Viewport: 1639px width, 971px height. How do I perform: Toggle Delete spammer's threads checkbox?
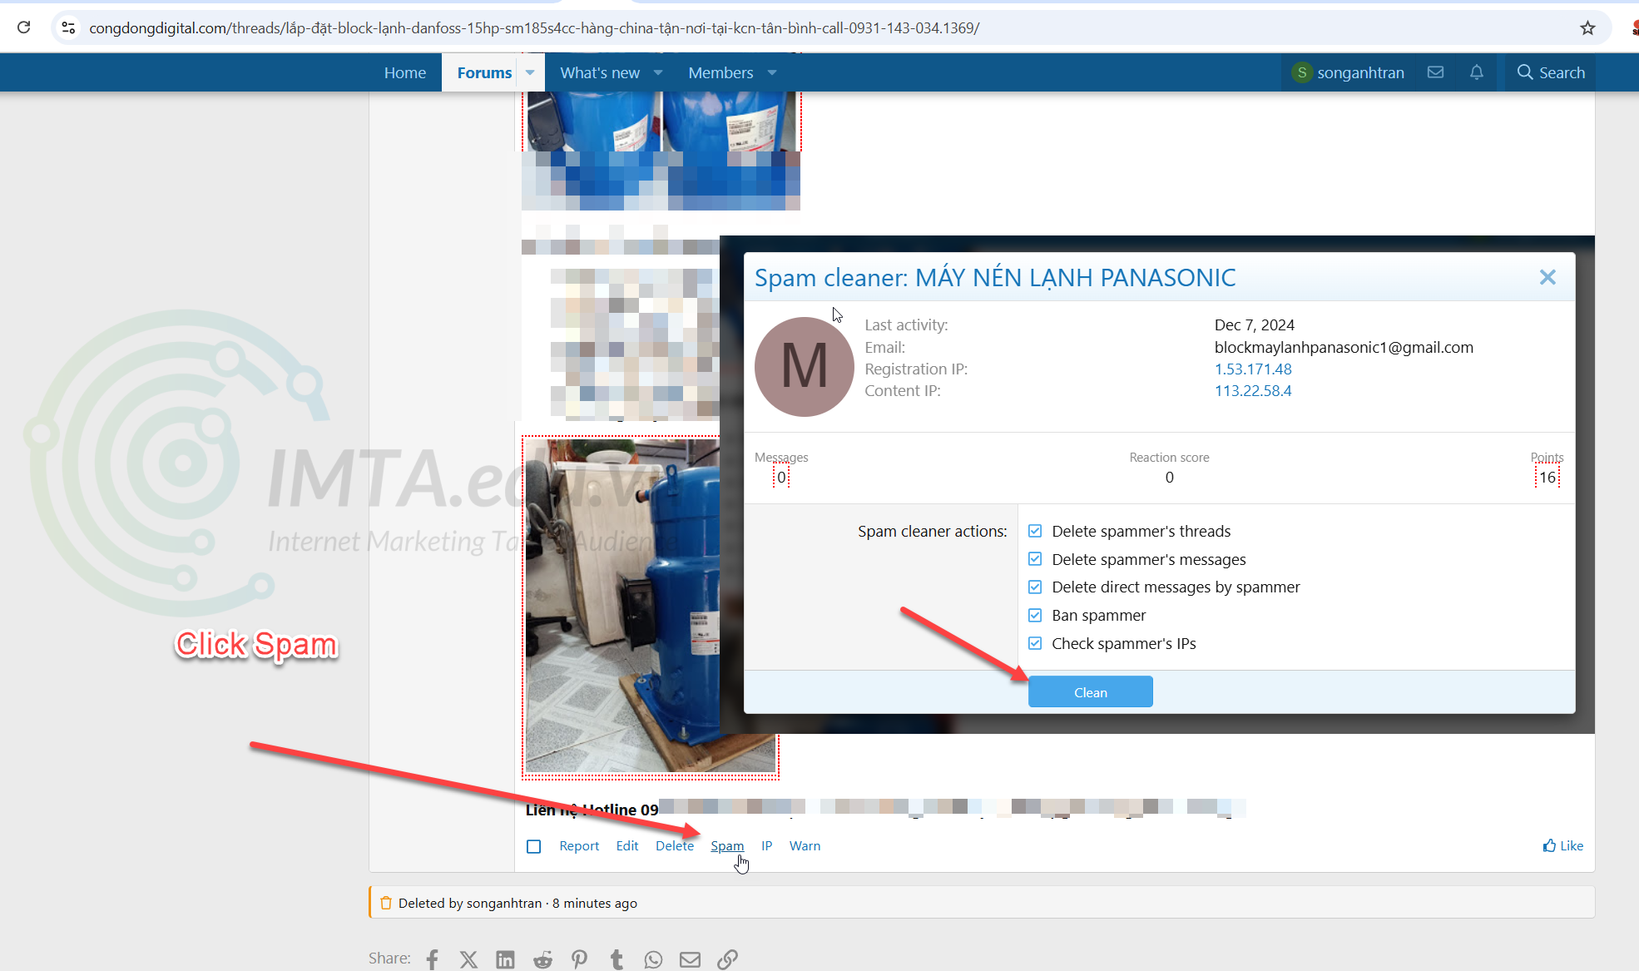(1034, 531)
